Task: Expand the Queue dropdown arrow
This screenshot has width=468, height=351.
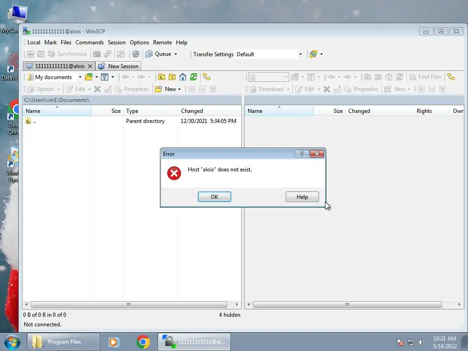Action: click(175, 54)
